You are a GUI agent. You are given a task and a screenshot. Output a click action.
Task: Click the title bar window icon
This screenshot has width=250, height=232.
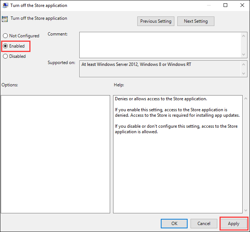[6, 5]
